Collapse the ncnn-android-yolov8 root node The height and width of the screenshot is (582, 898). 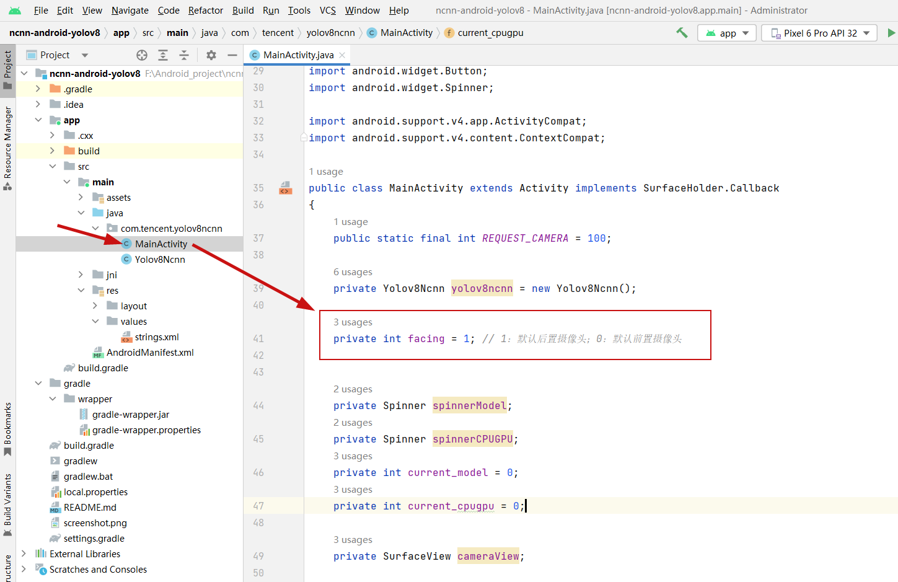coord(24,73)
